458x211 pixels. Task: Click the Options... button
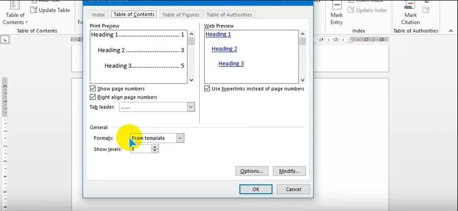click(252, 171)
